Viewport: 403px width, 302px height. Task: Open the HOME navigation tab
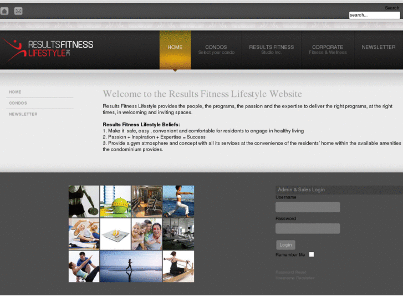click(175, 50)
